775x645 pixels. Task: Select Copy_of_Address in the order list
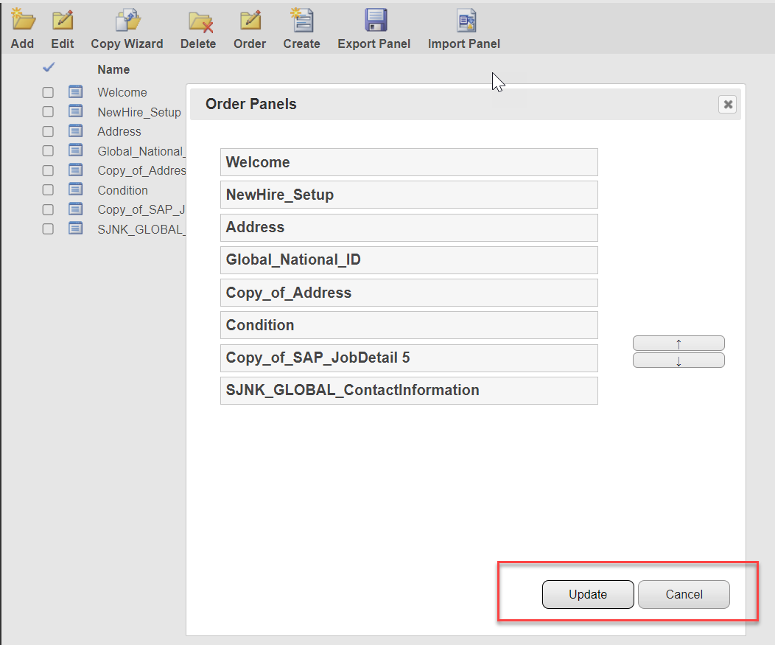point(409,293)
